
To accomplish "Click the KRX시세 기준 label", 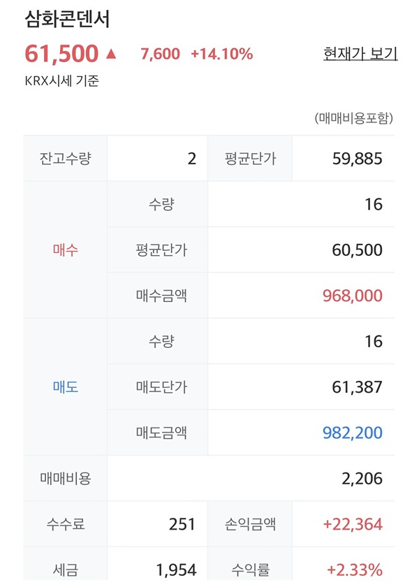I will point(61,80).
